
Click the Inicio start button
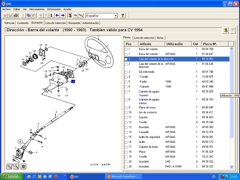[12, 177]
